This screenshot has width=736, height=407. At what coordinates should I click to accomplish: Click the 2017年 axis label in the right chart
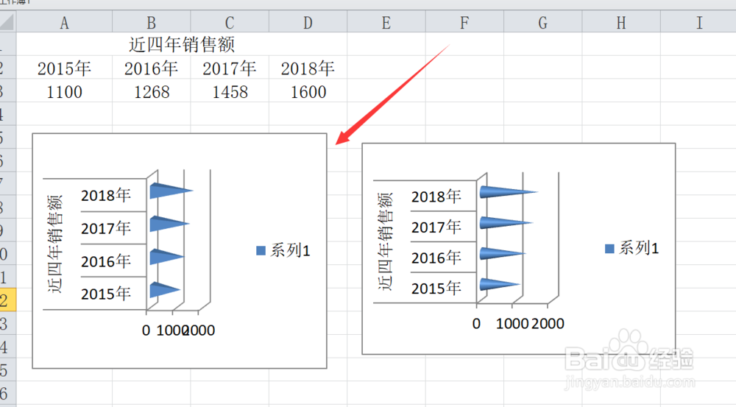click(x=436, y=227)
